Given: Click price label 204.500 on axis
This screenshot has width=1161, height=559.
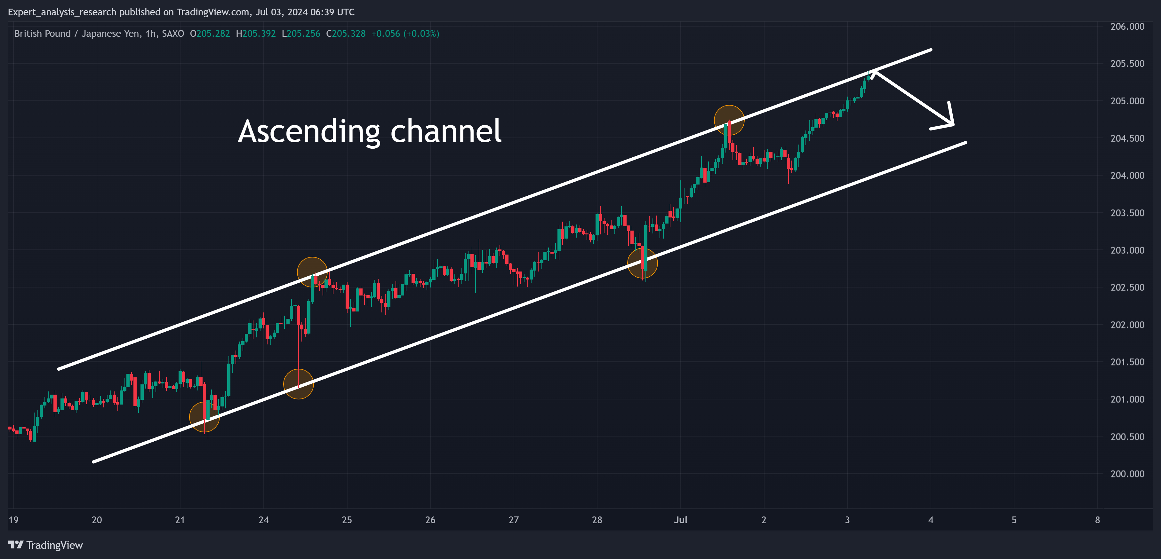Looking at the screenshot, I should (x=1127, y=138).
